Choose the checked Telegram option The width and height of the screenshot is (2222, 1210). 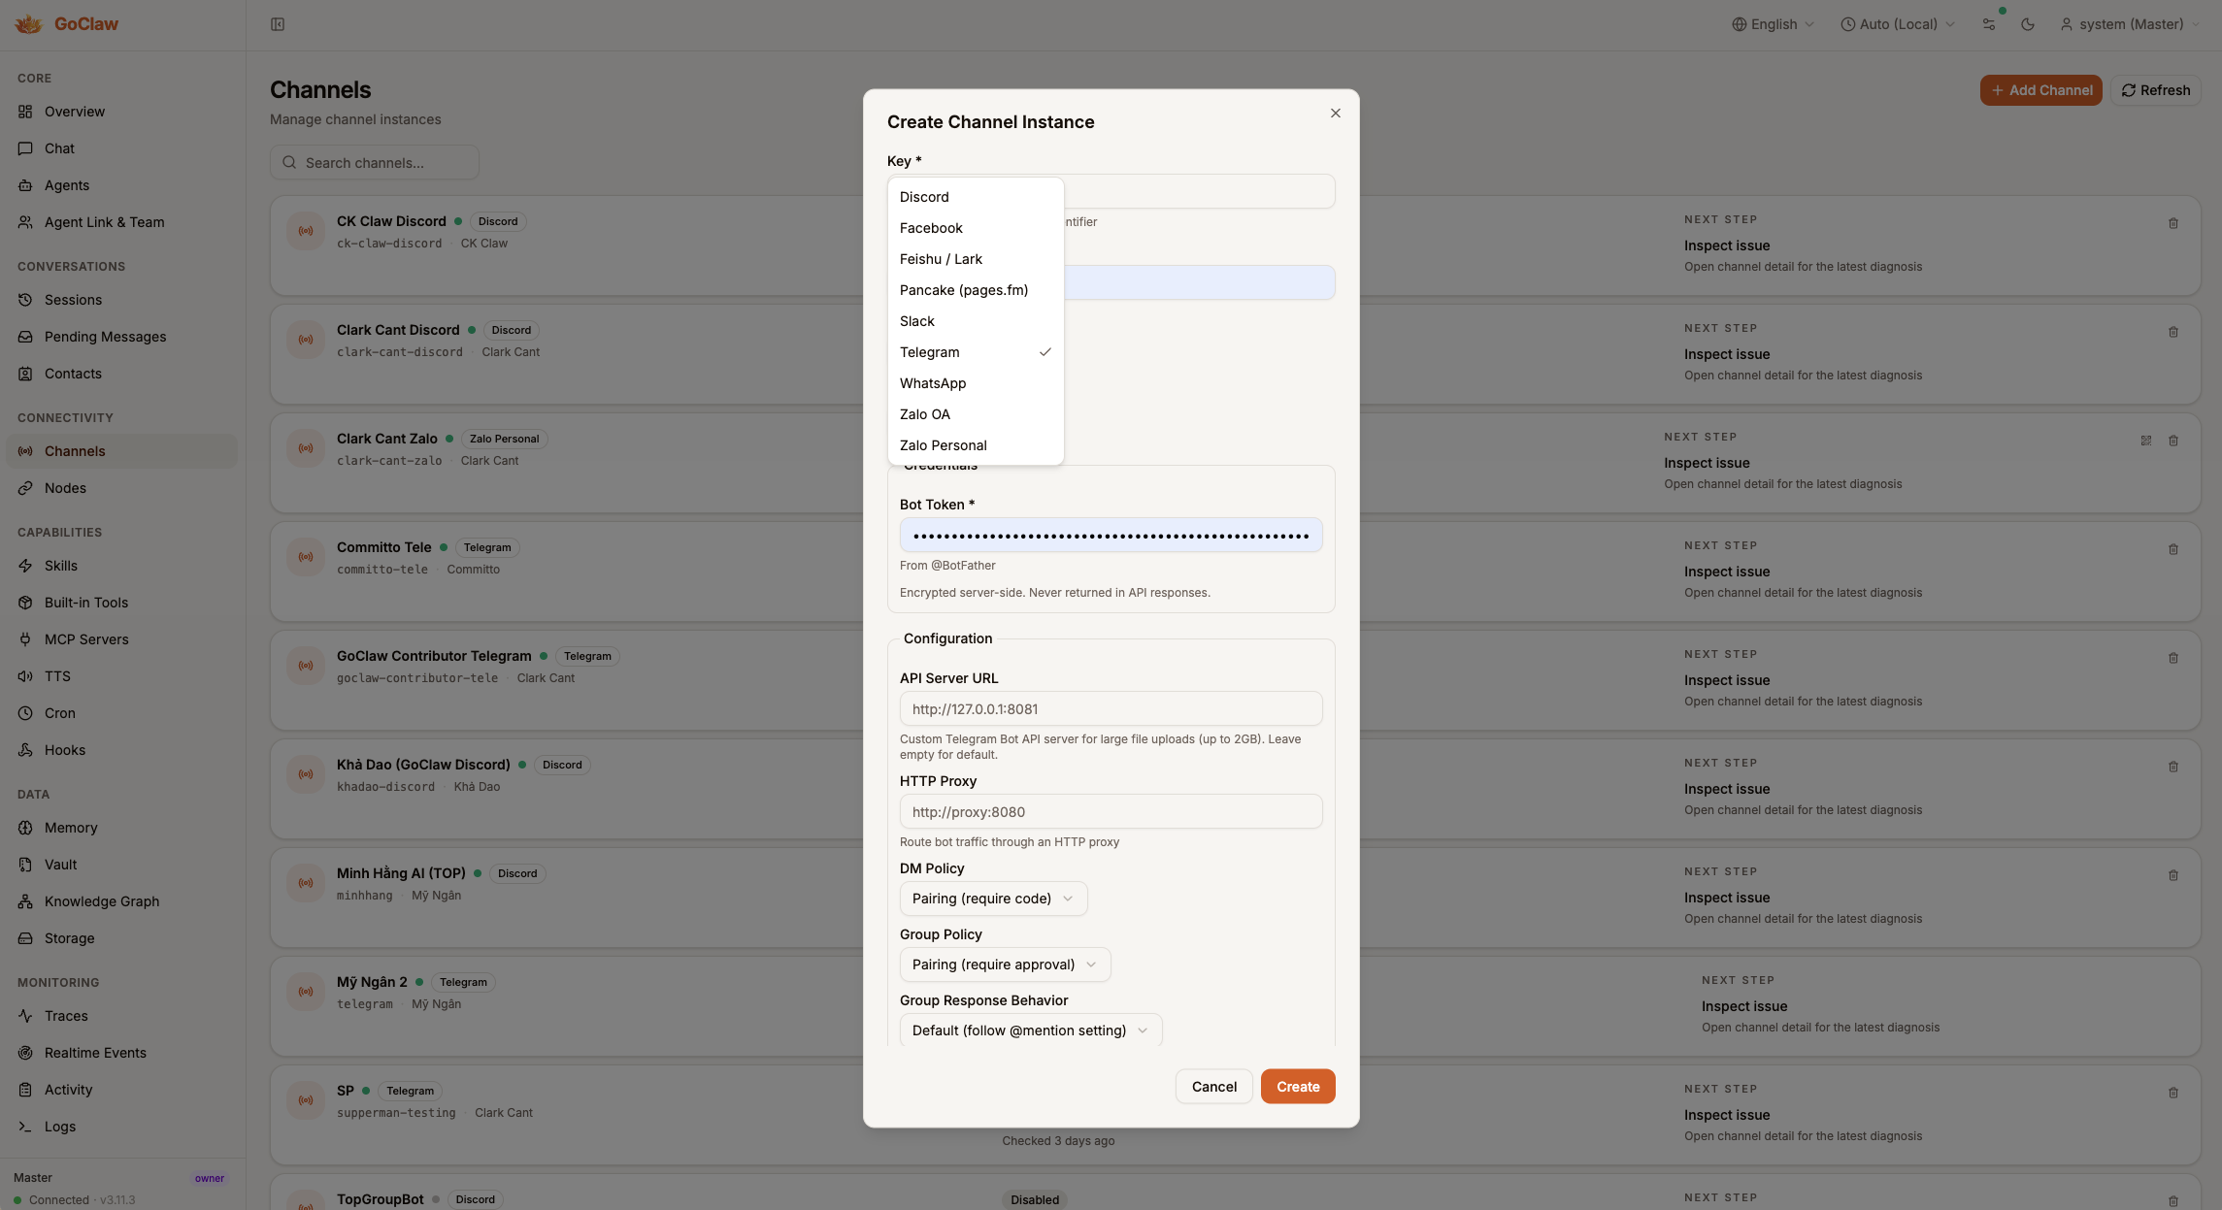976,352
